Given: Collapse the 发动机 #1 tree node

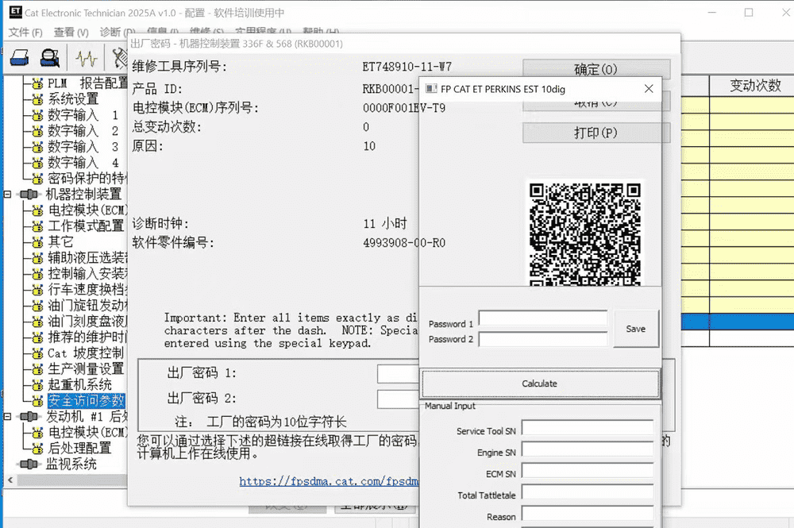Looking at the screenshot, I should coord(8,417).
